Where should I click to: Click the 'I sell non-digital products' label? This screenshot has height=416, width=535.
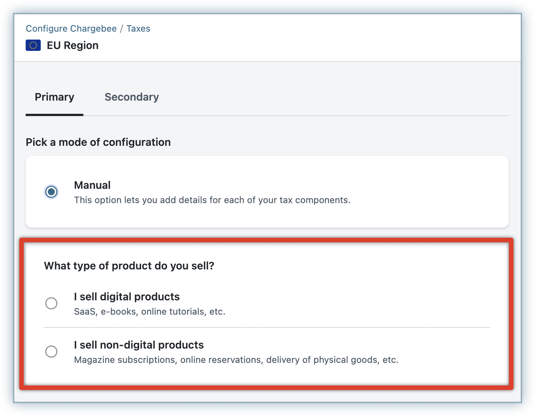(139, 345)
